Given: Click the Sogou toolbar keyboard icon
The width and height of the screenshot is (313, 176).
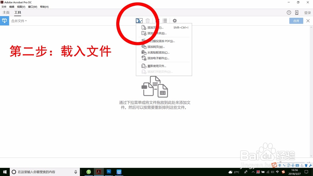Looking at the screenshot, I should (x=297, y=165).
